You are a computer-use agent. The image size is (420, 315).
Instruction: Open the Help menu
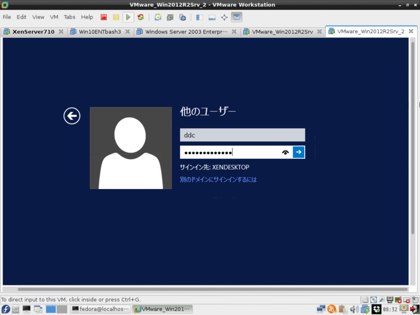(87, 17)
